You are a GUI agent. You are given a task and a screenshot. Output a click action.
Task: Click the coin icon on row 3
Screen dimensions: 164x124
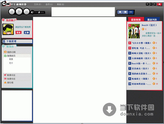click(154, 48)
